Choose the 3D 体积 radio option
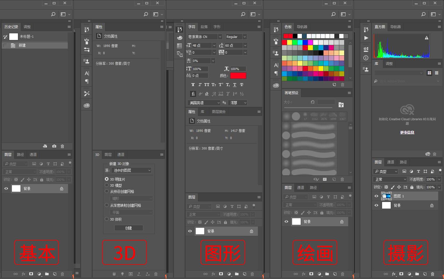 (x=107, y=219)
